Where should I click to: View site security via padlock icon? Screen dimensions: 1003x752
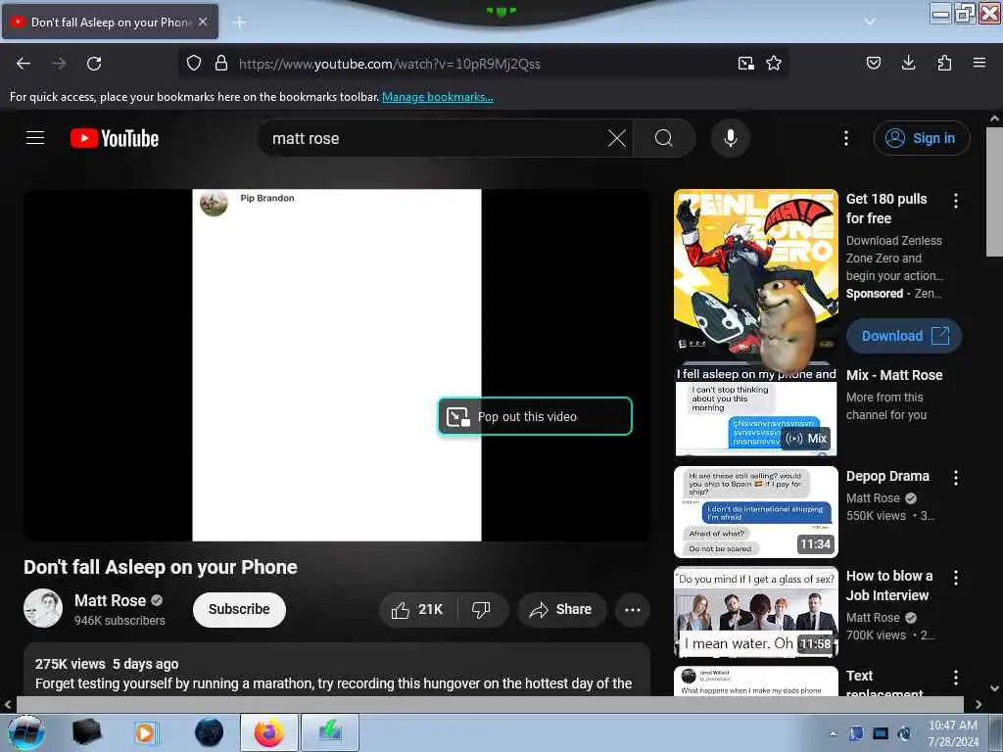coord(221,64)
